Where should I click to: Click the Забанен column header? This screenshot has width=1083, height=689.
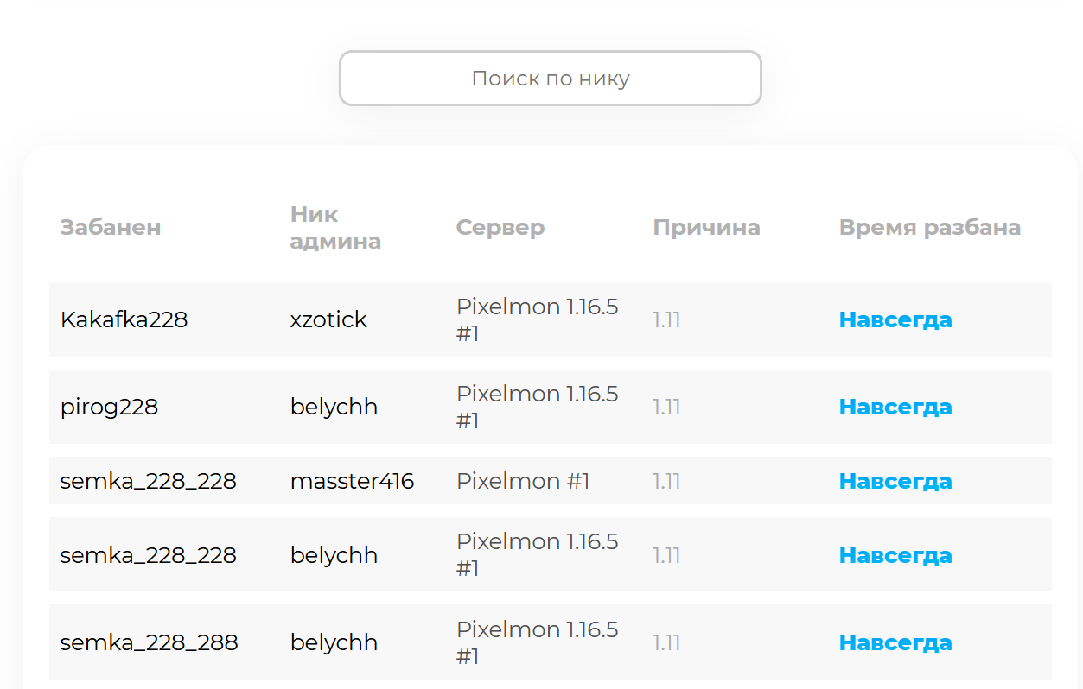[110, 227]
